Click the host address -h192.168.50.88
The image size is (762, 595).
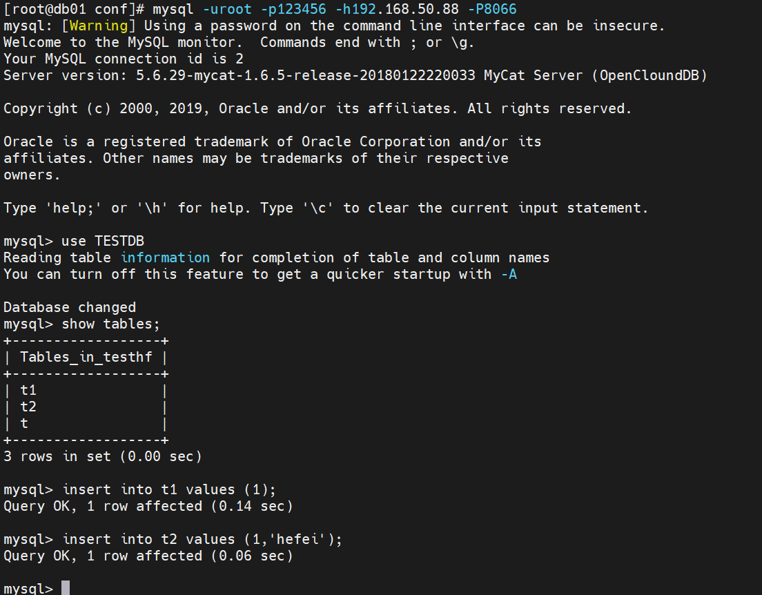397,9
